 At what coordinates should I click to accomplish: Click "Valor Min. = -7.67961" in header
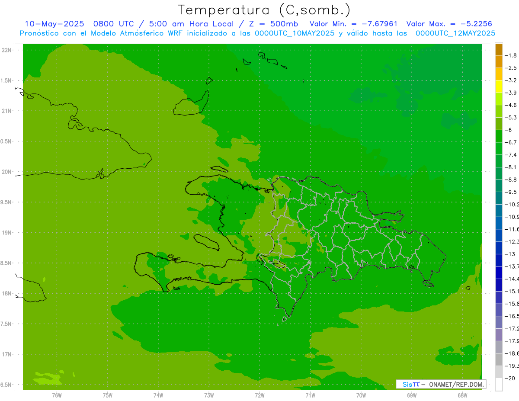[x=354, y=24]
